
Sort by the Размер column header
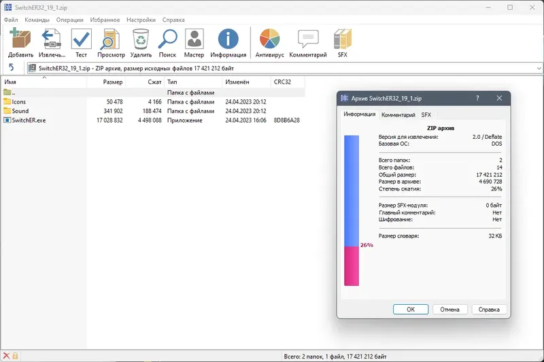coord(106,82)
